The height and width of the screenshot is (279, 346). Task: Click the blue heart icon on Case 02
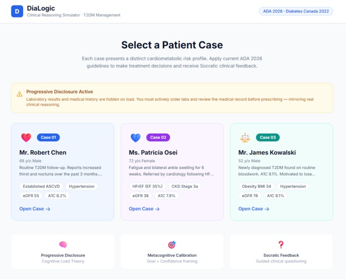point(135,138)
